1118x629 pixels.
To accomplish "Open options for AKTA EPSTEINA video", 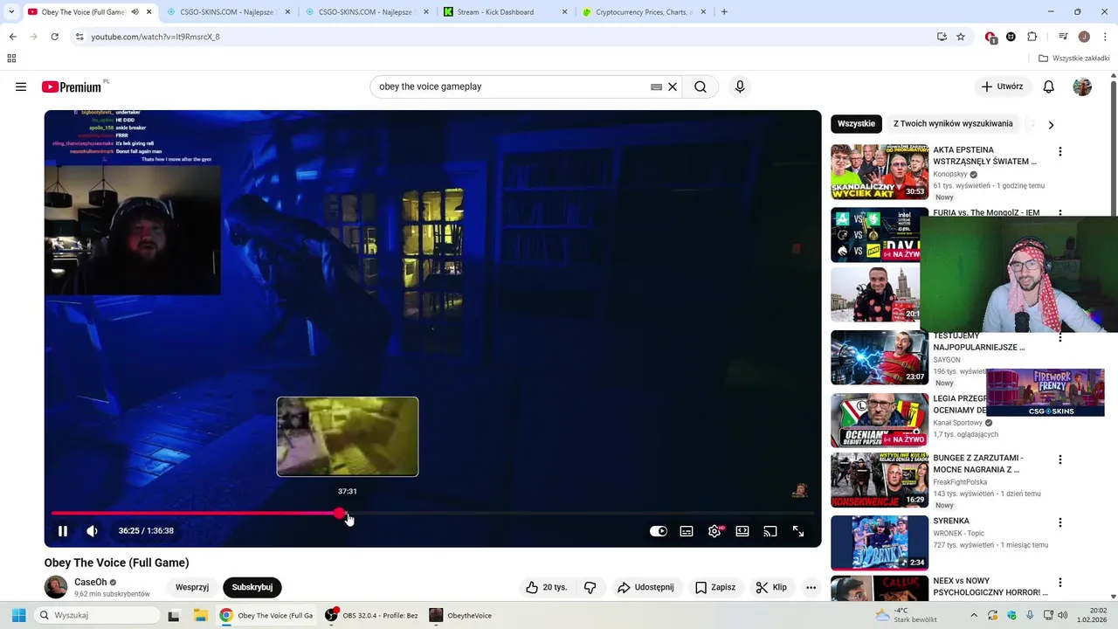I will [x=1060, y=151].
